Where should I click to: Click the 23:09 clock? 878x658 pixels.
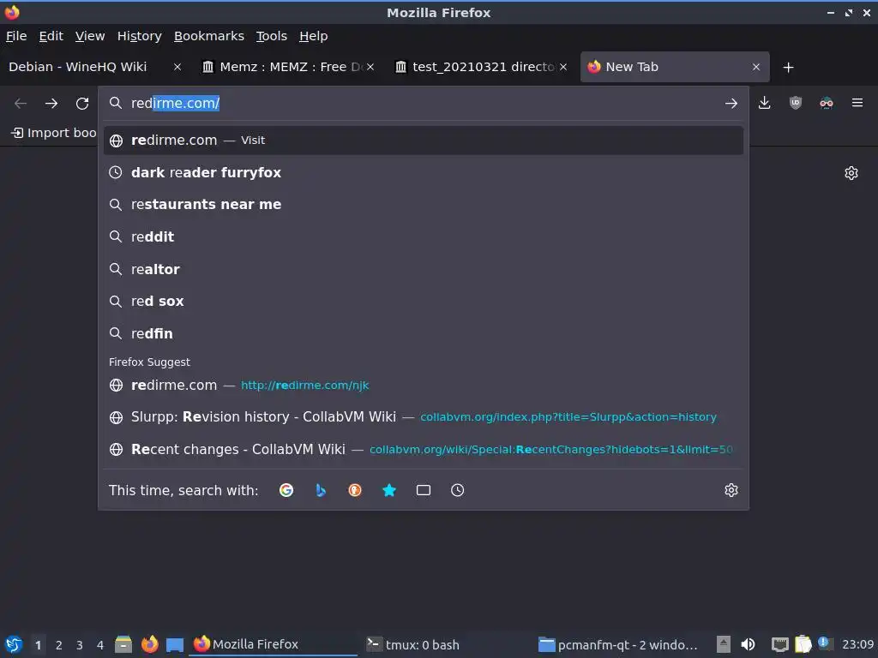[x=857, y=644]
